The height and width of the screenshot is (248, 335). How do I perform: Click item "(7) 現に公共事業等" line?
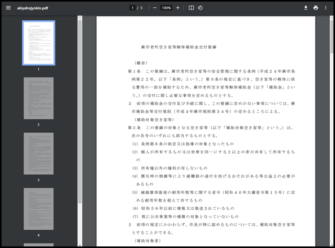(185, 217)
